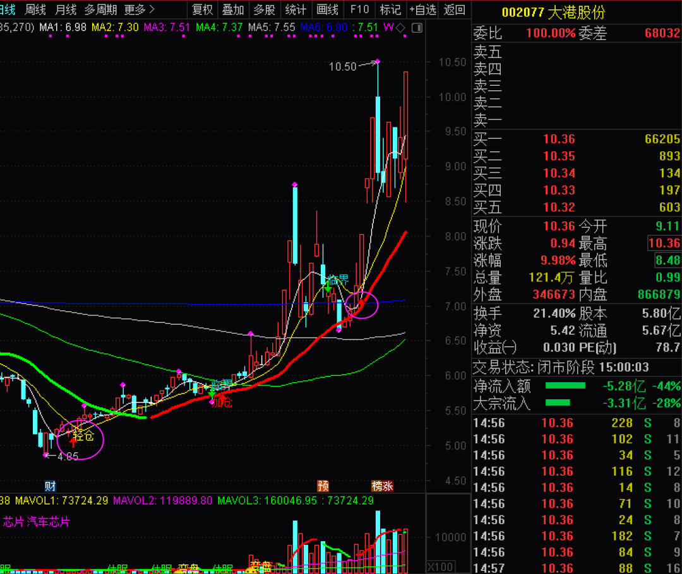Click the MA1: 6.98 indicator value

pos(63,27)
